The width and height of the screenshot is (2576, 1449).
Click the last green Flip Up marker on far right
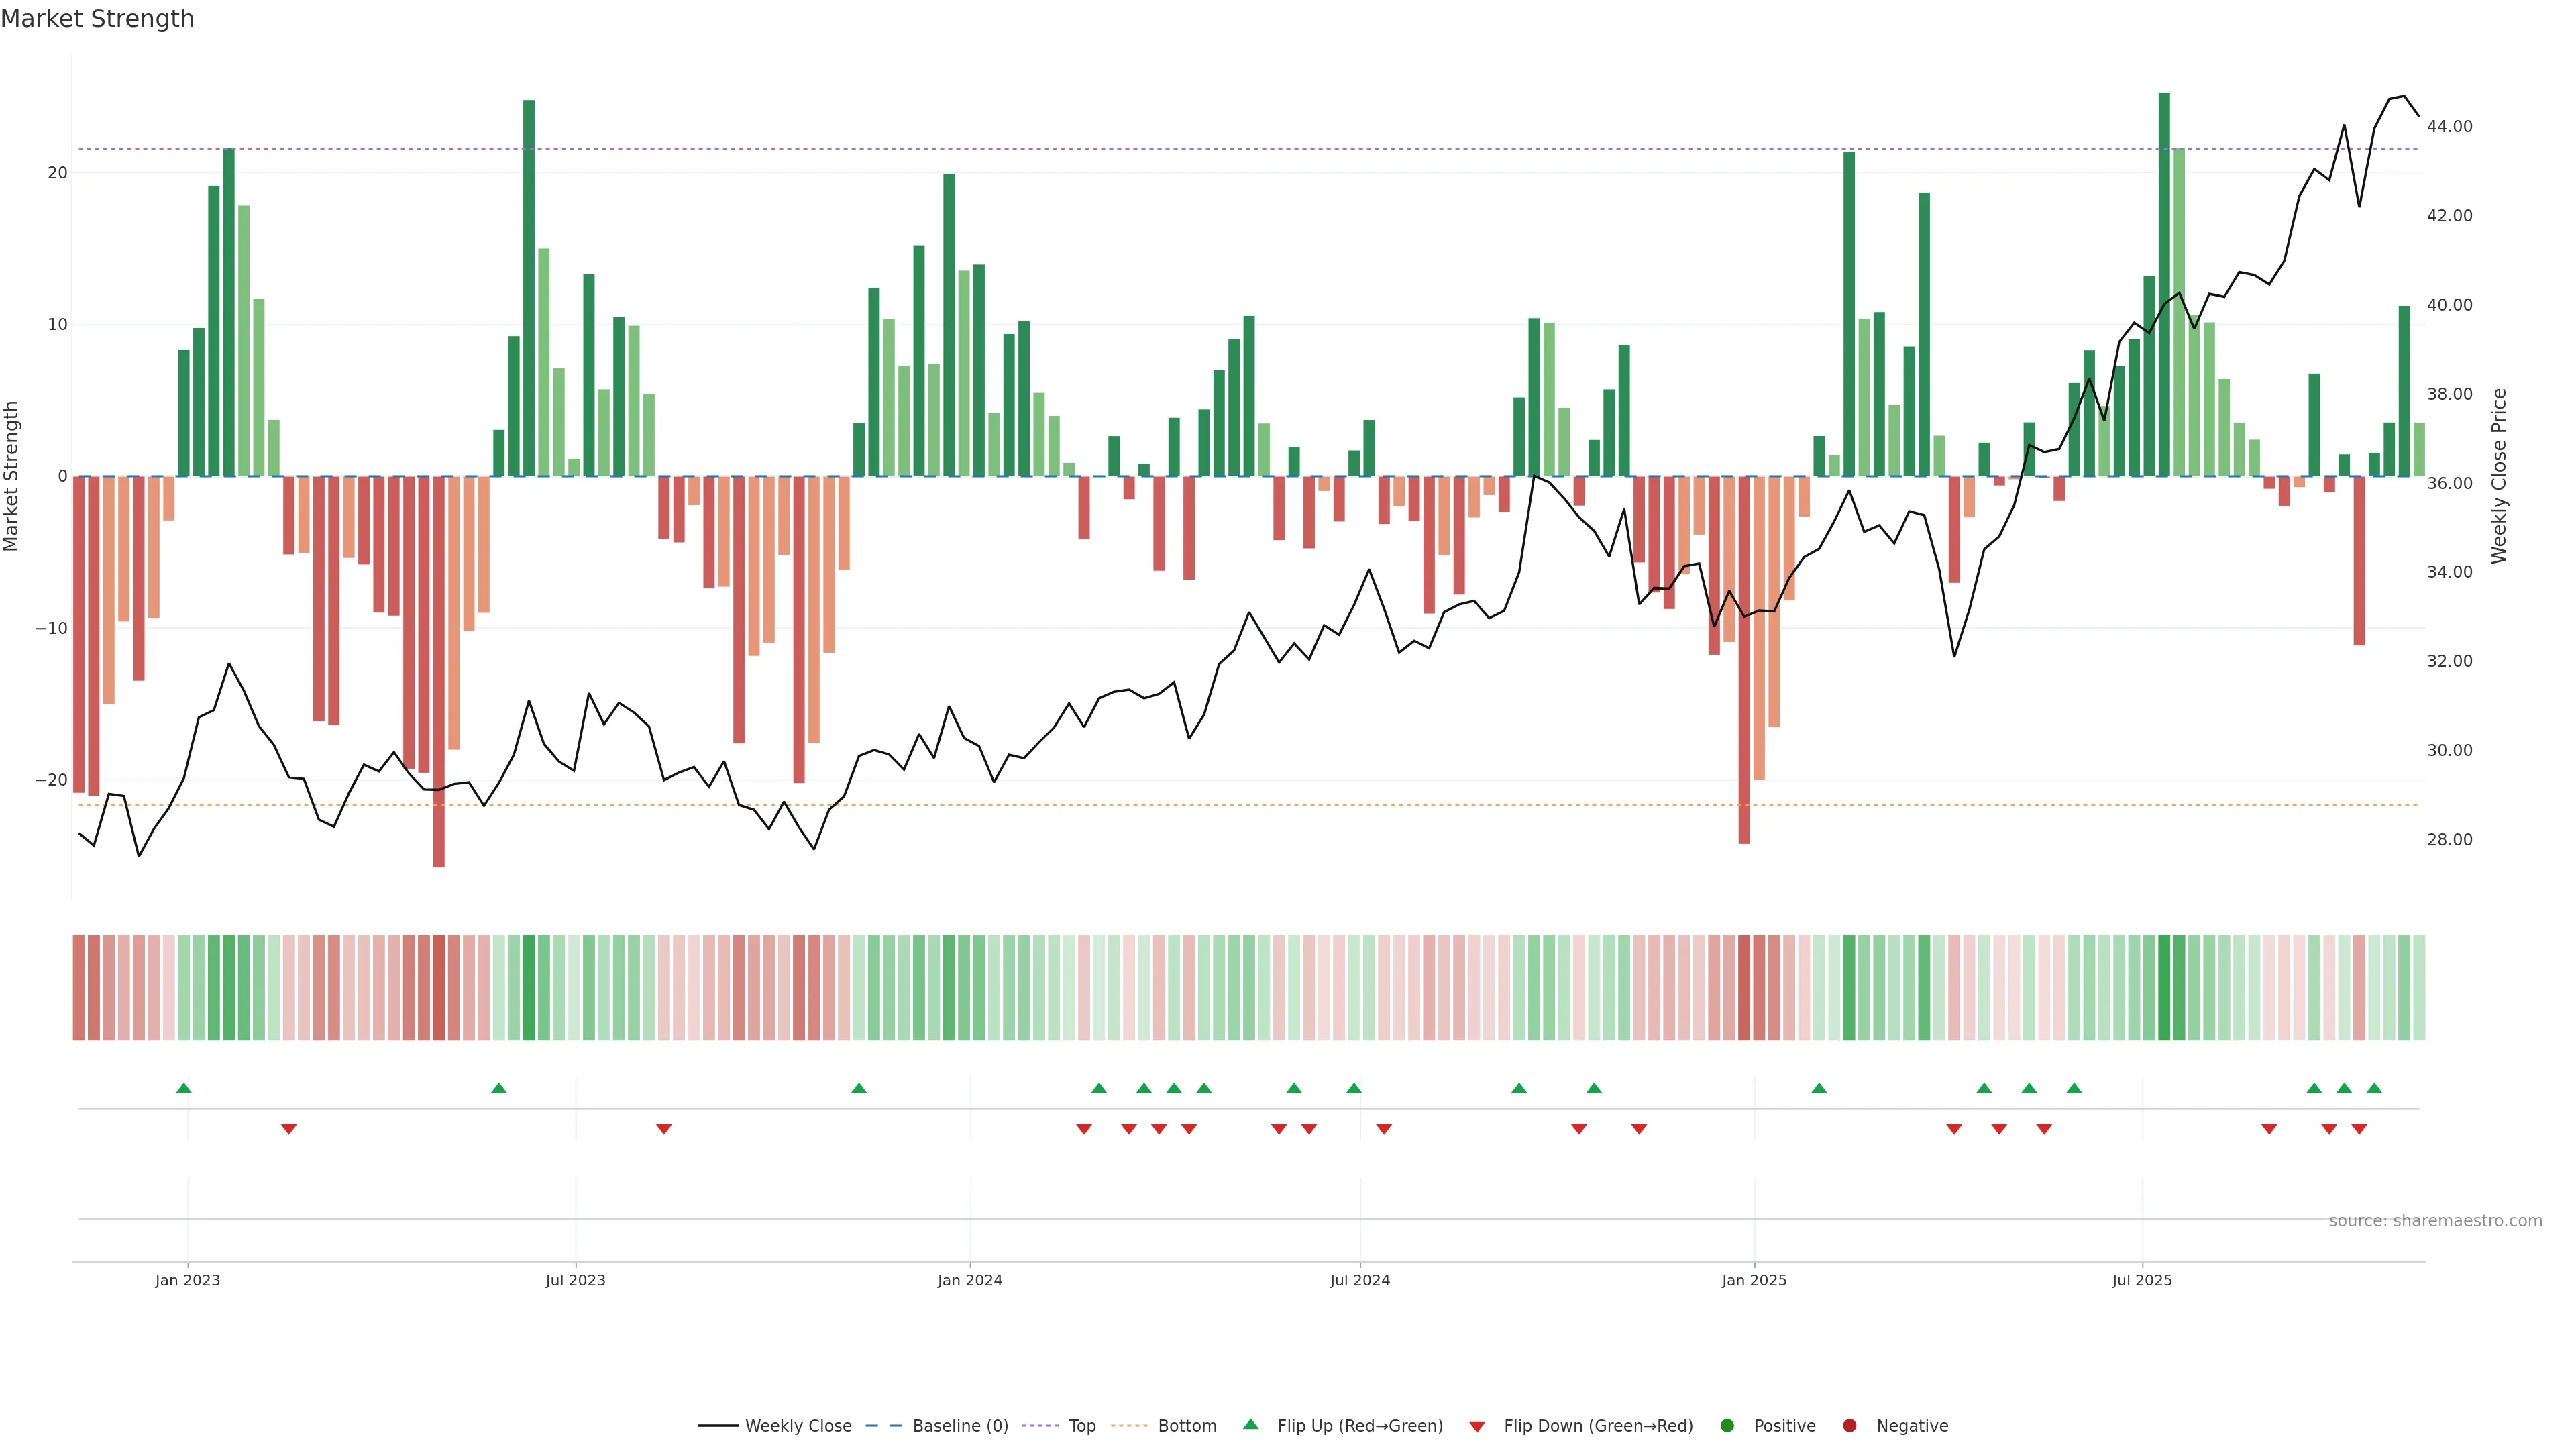(2374, 1088)
